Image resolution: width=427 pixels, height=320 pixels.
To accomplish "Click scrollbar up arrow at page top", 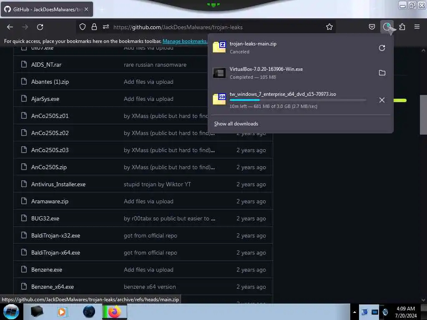I will tap(423, 50).
